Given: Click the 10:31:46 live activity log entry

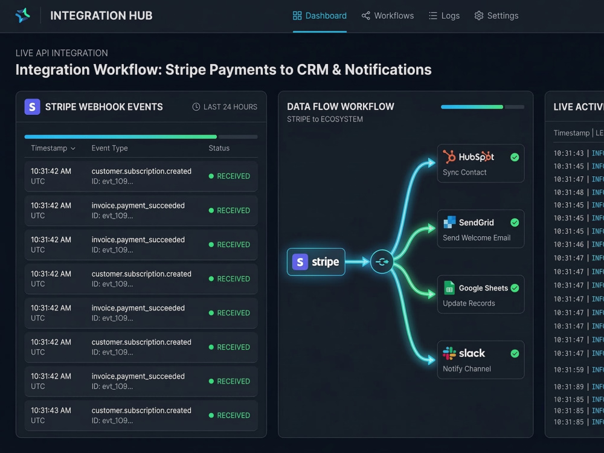Looking at the screenshot, I should point(579,244).
